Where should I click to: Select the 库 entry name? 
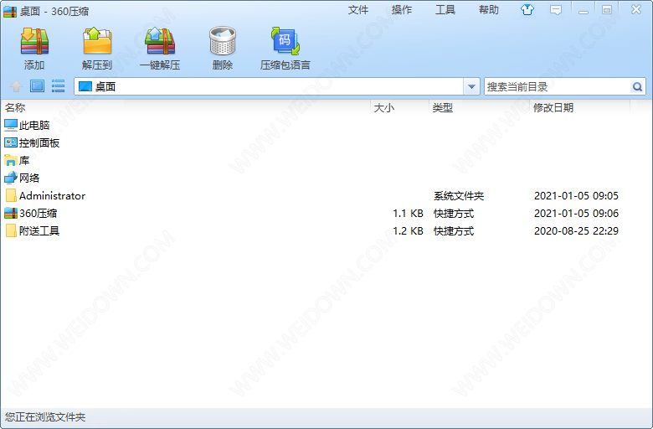24,161
